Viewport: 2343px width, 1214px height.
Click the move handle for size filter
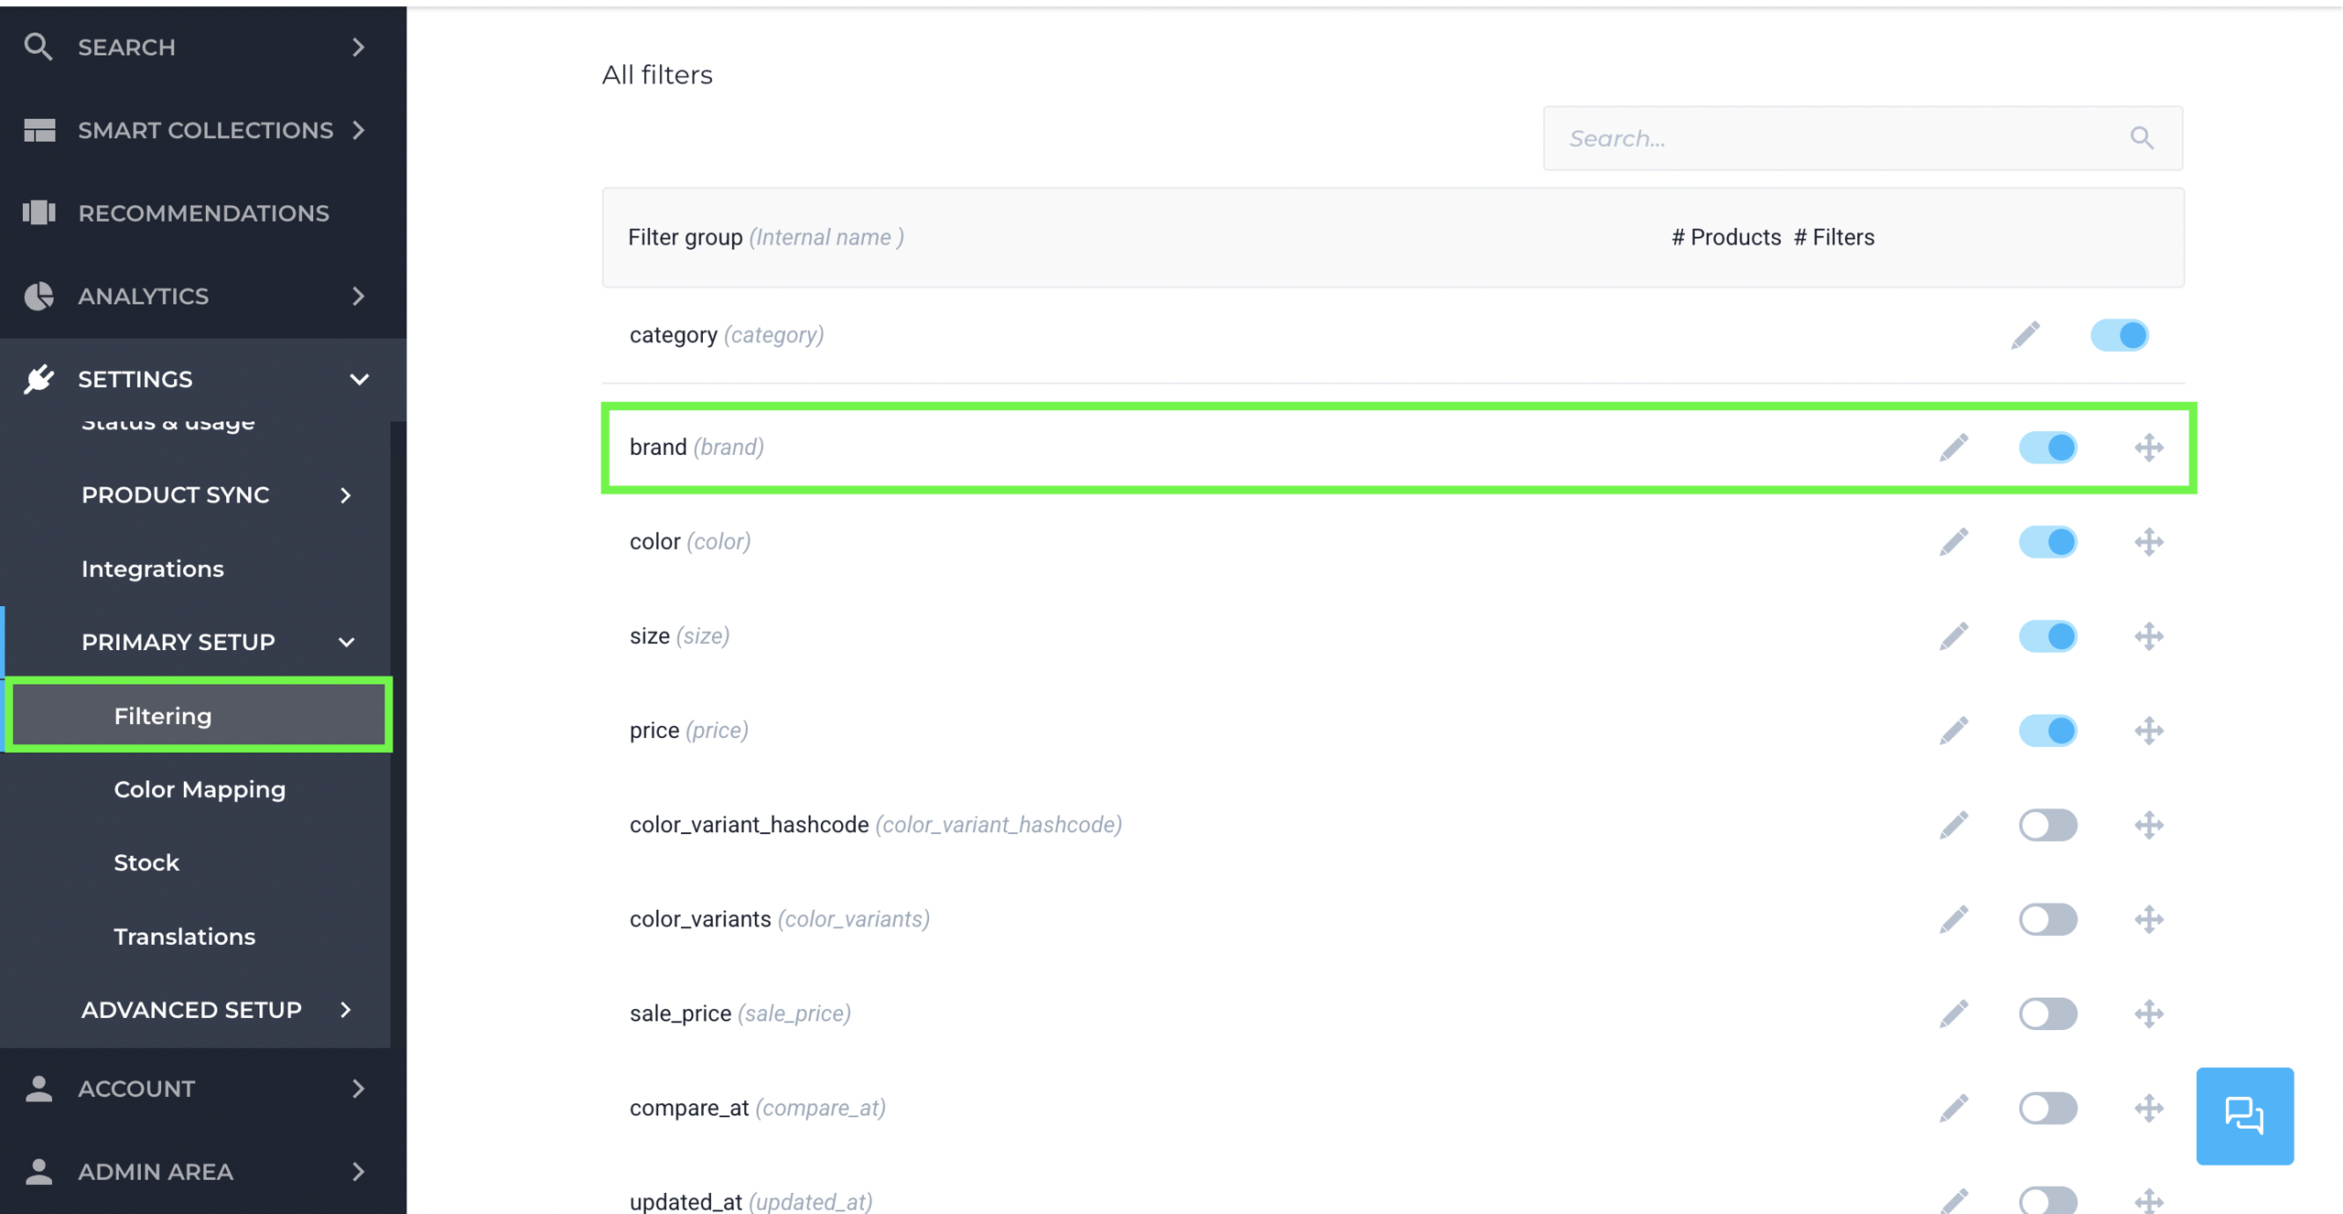(x=2148, y=636)
